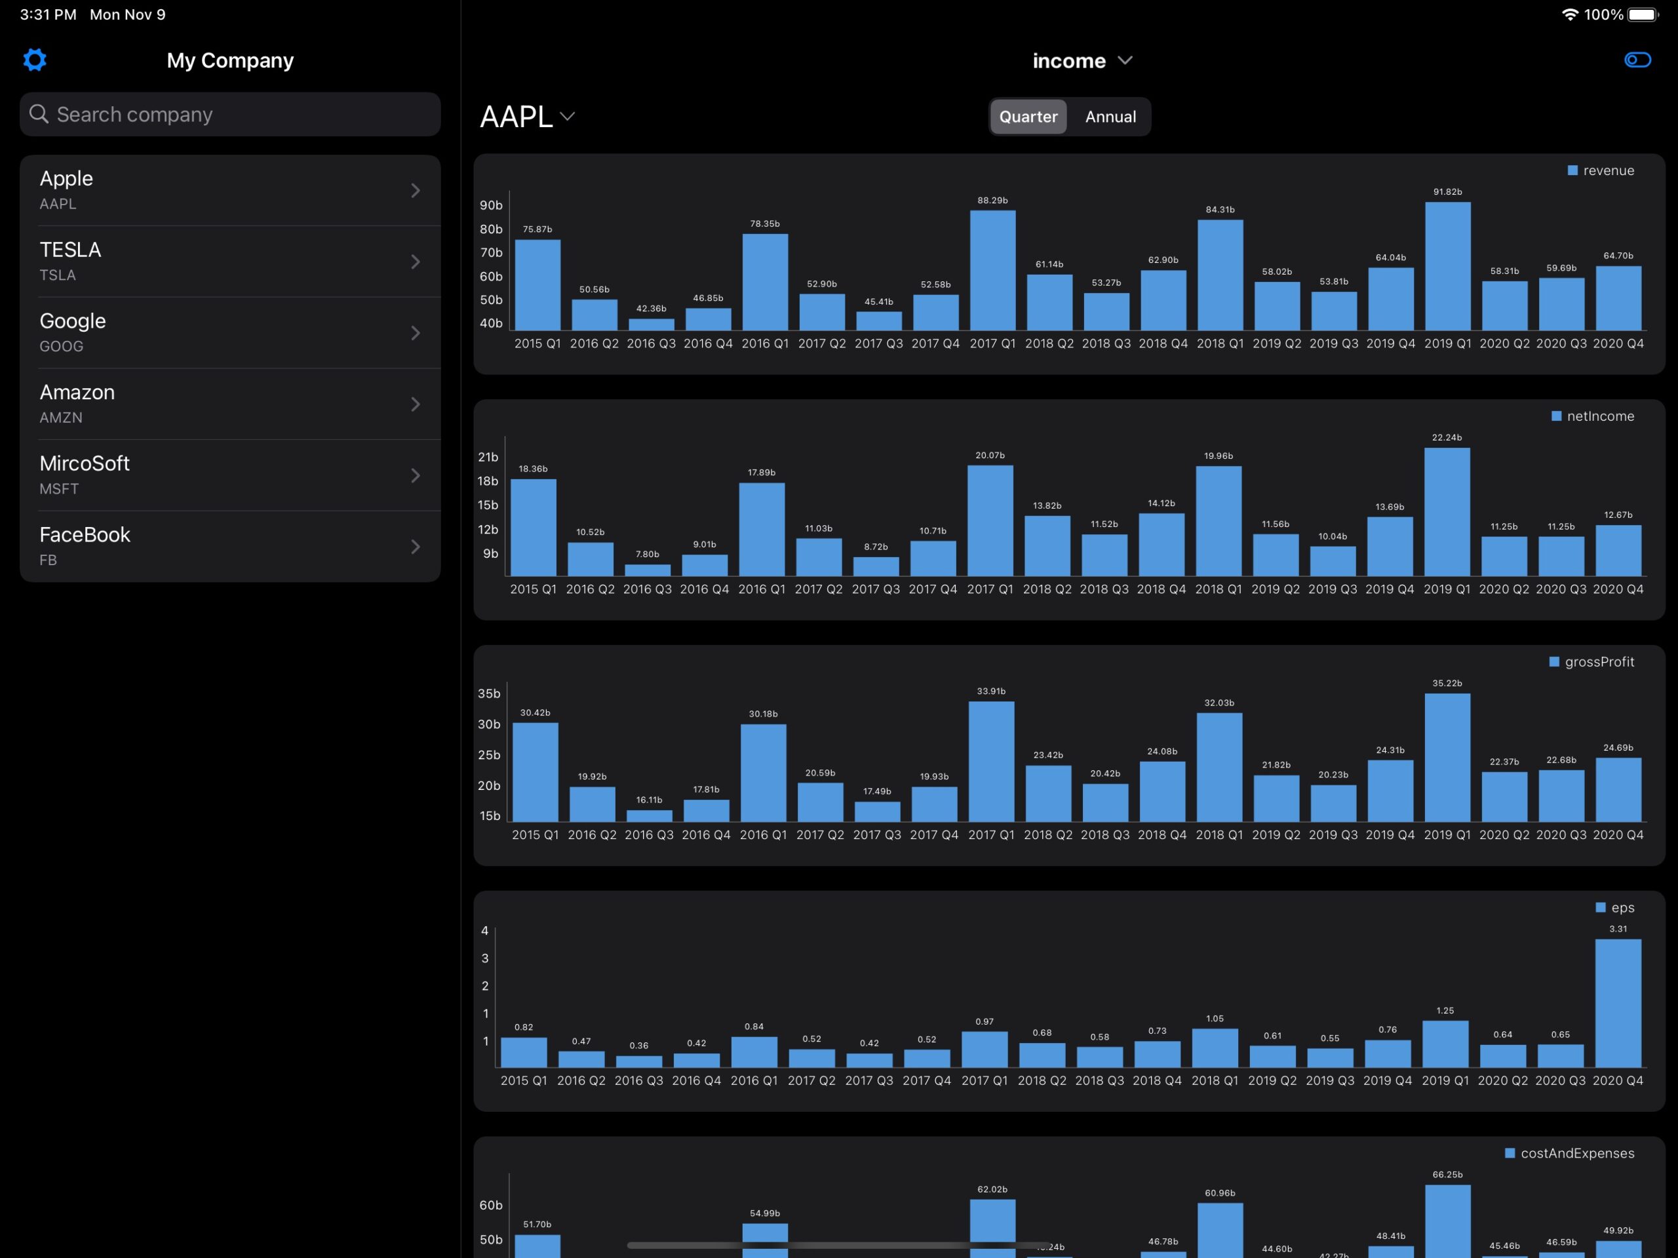
Task: Tap the chevron arrow beside Amazon
Action: coord(416,404)
